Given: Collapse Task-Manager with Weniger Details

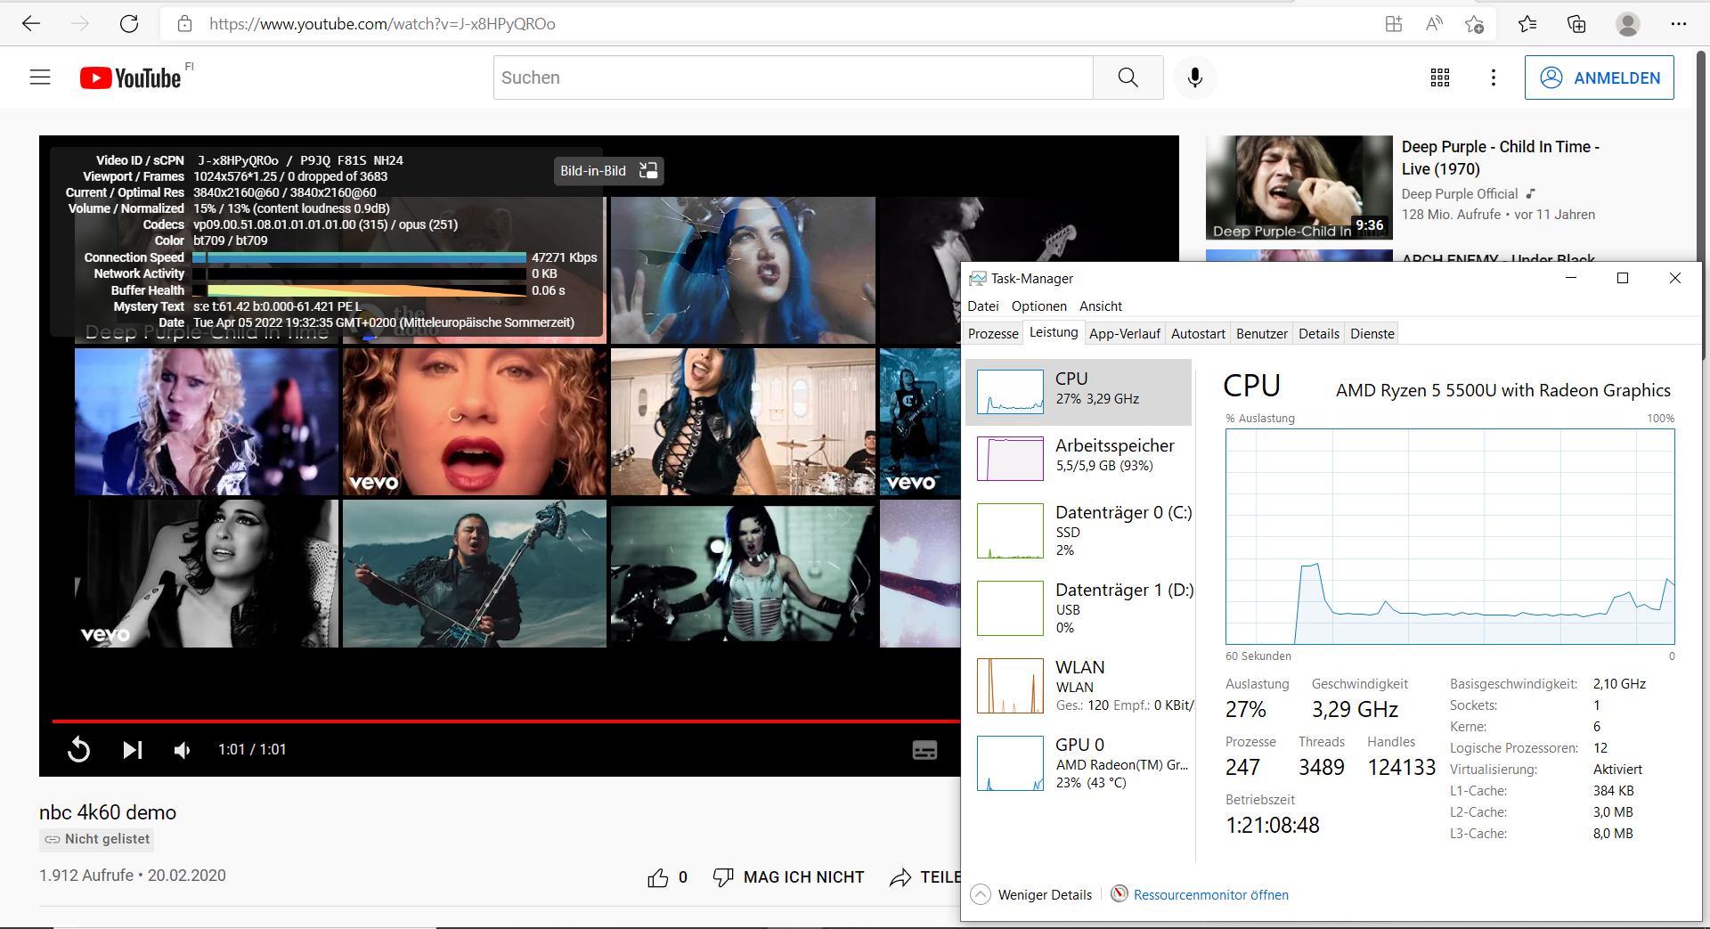Looking at the screenshot, I should point(1031,895).
